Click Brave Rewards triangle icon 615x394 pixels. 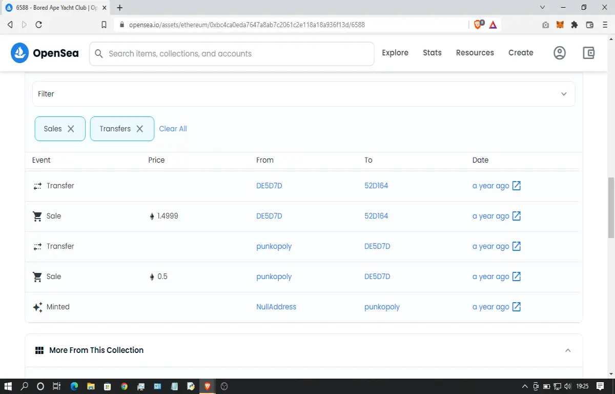tap(493, 25)
